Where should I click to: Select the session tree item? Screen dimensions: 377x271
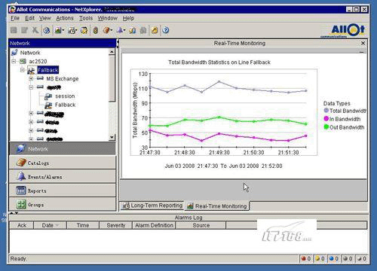[x=65, y=96]
